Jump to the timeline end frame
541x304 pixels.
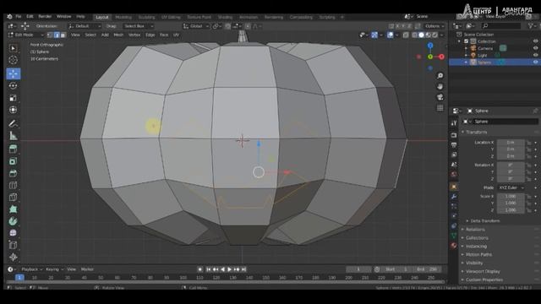click(x=244, y=269)
